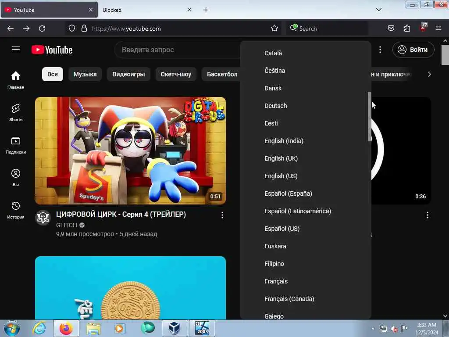Open История history in sidebar
The height and width of the screenshot is (337, 449).
click(x=16, y=210)
